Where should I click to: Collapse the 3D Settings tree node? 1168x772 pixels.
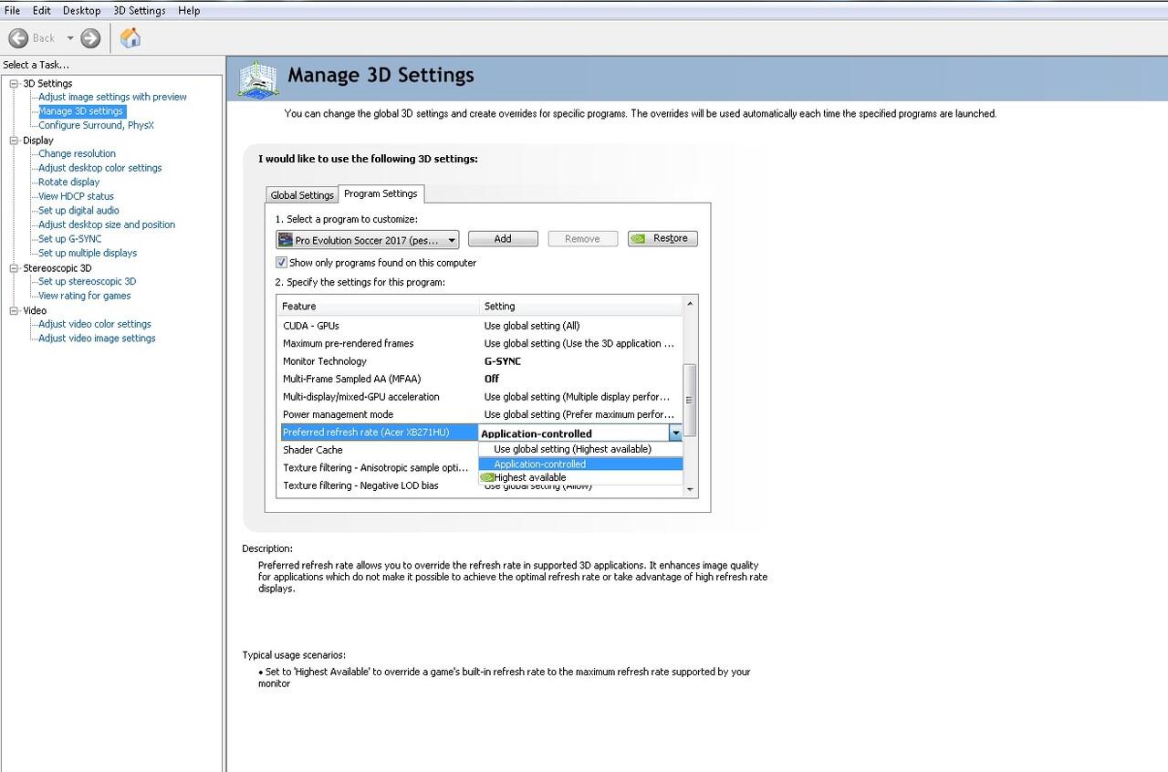pyautogui.click(x=15, y=84)
